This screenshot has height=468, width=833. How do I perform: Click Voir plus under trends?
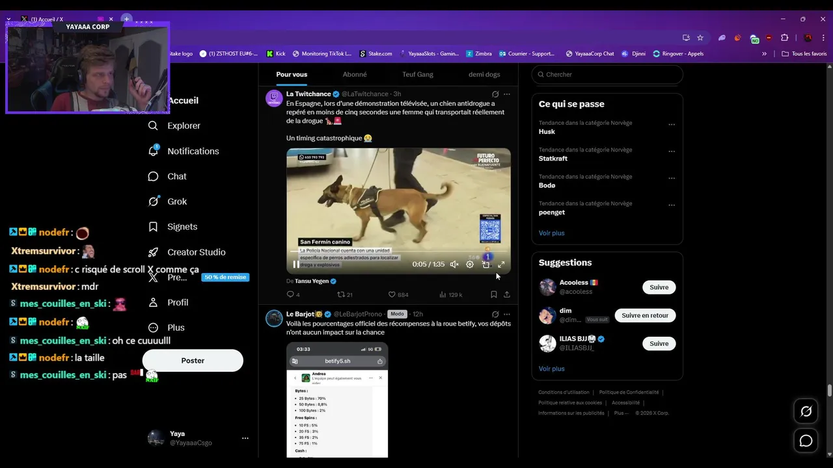coord(552,233)
